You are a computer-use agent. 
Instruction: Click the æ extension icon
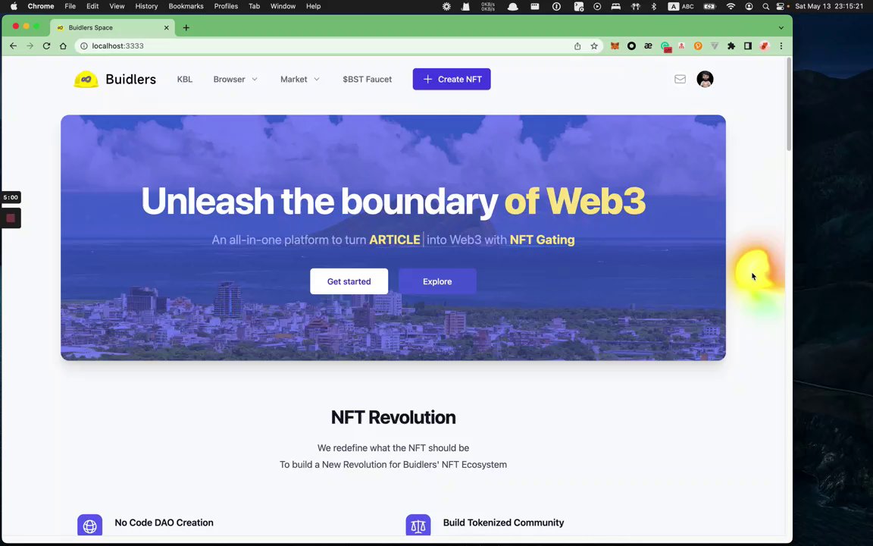coord(648,46)
